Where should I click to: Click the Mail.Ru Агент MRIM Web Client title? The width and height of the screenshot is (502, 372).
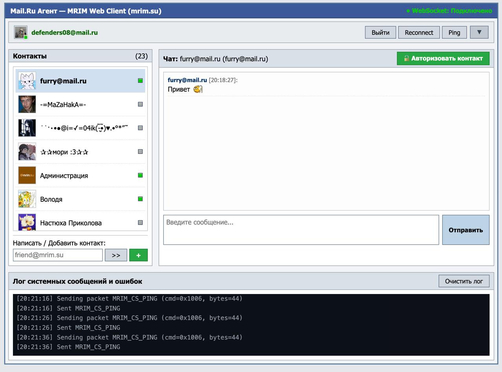86,11
